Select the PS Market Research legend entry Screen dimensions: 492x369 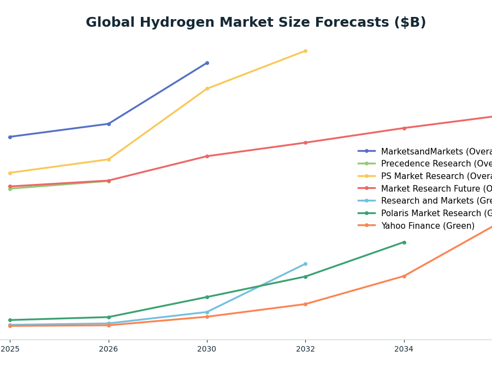[425, 176]
